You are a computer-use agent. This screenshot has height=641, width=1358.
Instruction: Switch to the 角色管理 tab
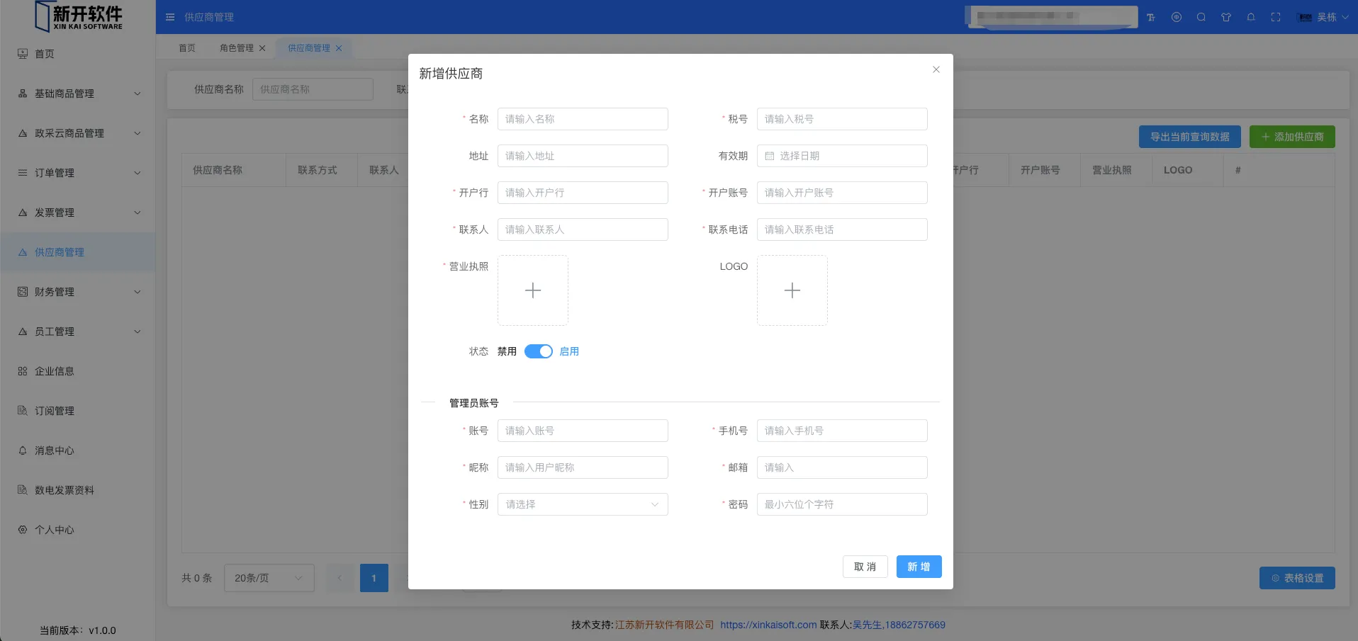[236, 48]
